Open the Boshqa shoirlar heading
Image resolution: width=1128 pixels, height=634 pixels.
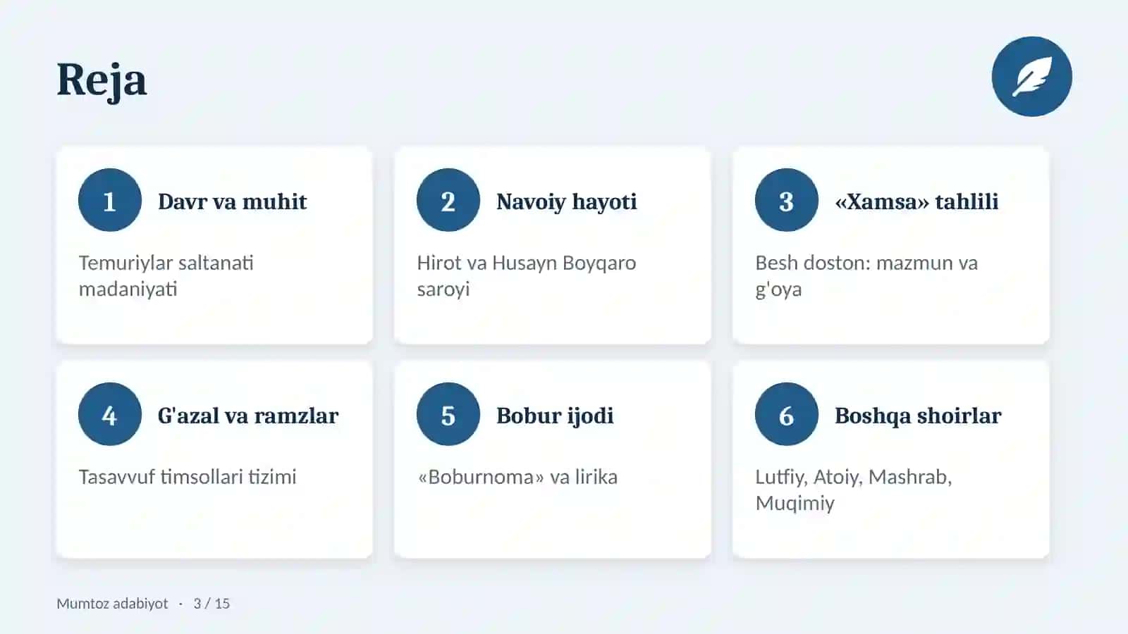918,416
